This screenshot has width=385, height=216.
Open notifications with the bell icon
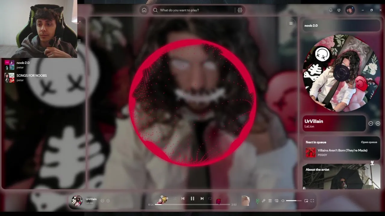click(x=331, y=10)
